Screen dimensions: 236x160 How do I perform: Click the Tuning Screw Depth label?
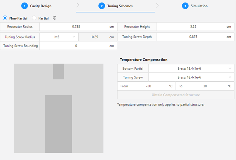137,37
